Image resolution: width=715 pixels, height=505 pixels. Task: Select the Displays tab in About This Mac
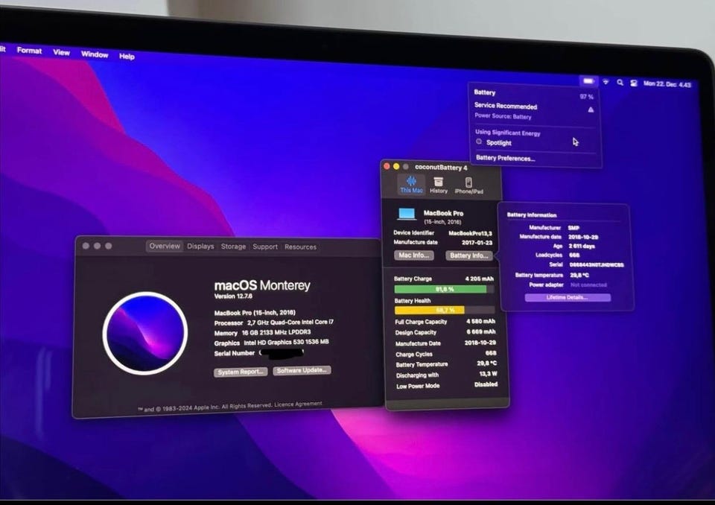[x=200, y=247]
